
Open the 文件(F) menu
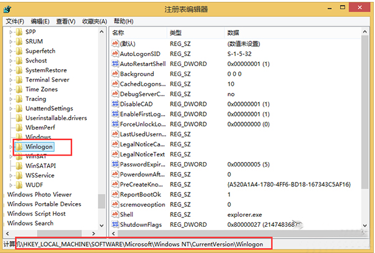[15, 21]
